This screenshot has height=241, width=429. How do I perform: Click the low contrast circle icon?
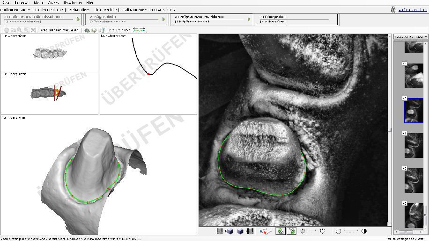(x=339, y=232)
